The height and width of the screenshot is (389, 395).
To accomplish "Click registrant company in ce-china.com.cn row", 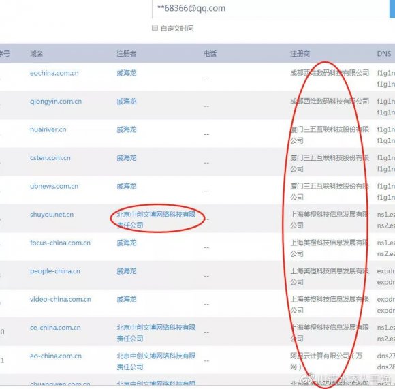I will [156, 333].
